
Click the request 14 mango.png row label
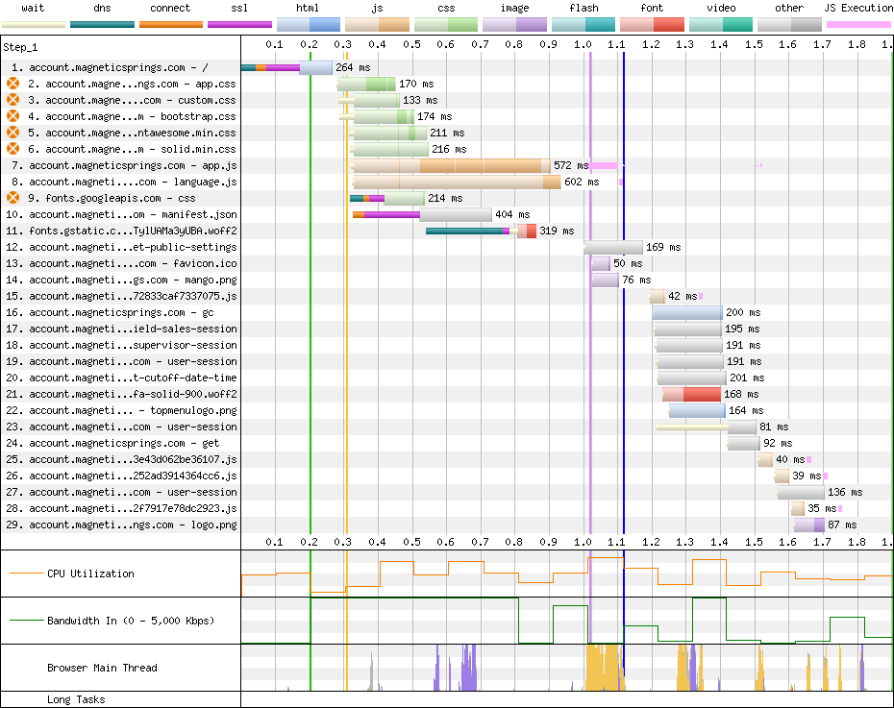pos(121,281)
